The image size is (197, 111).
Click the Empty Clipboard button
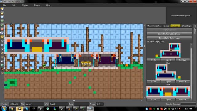click(x=169, y=30)
